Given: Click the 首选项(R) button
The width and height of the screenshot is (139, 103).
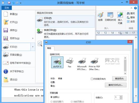Looking at the screenshot, I should click(x=119, y=79).
